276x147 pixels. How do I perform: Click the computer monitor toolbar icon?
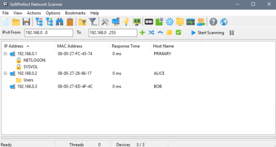(116, 22)
